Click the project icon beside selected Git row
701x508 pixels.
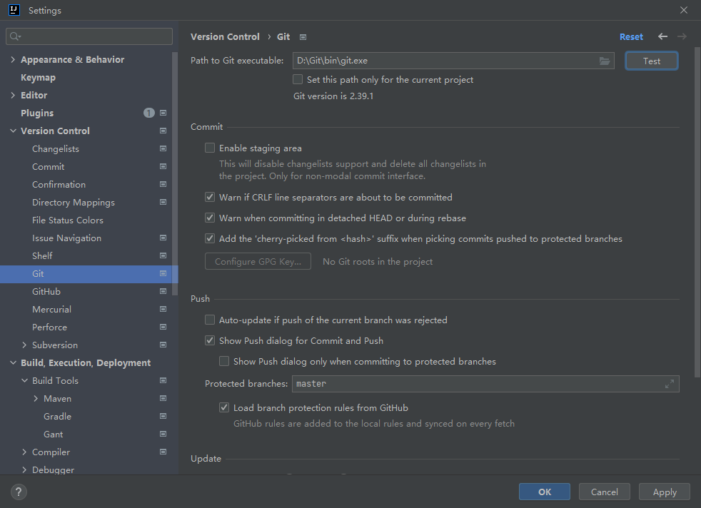coord(163,274)
